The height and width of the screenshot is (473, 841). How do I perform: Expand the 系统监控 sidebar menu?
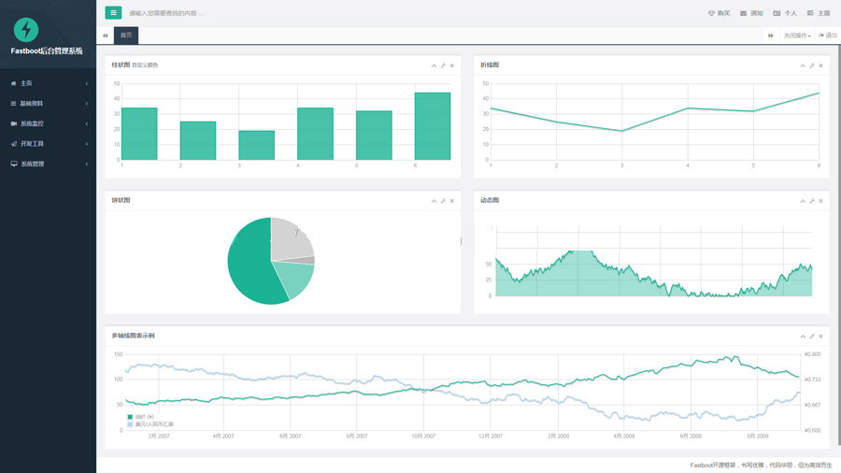tap(48, 123)
